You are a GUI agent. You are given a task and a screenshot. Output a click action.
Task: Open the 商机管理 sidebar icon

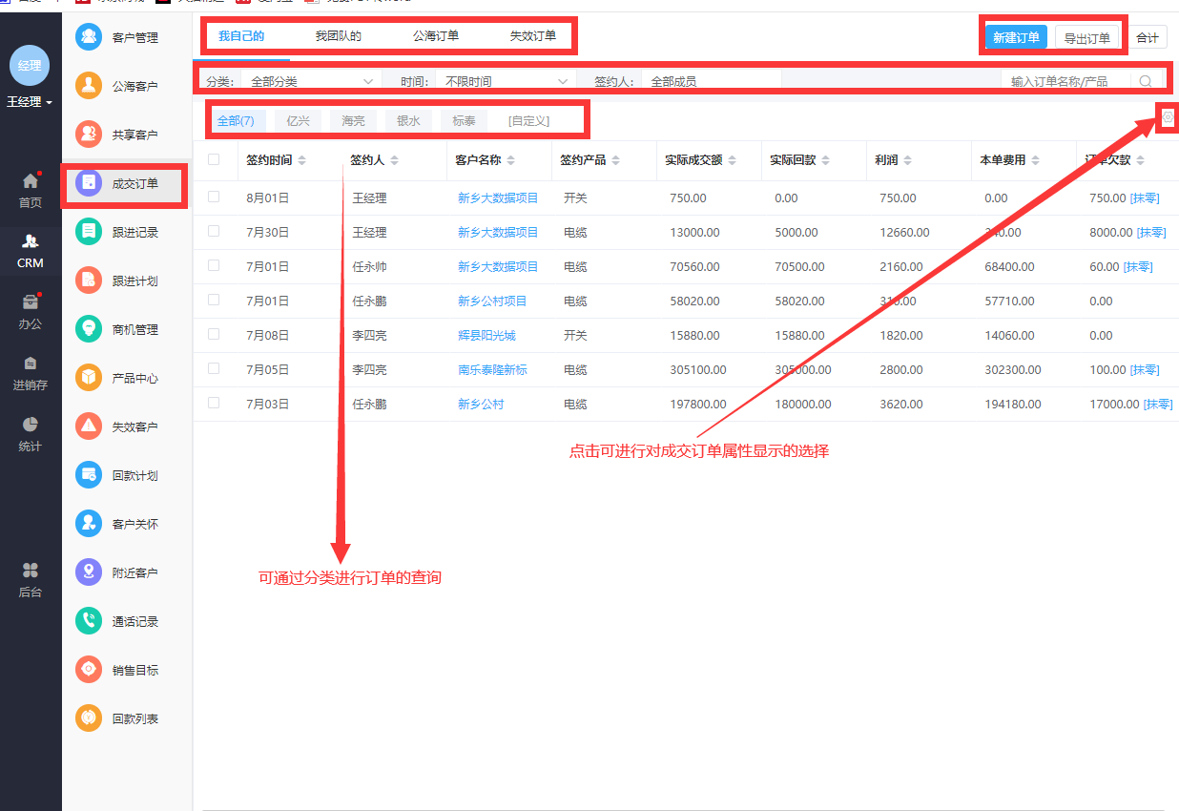tap(89, 329)
